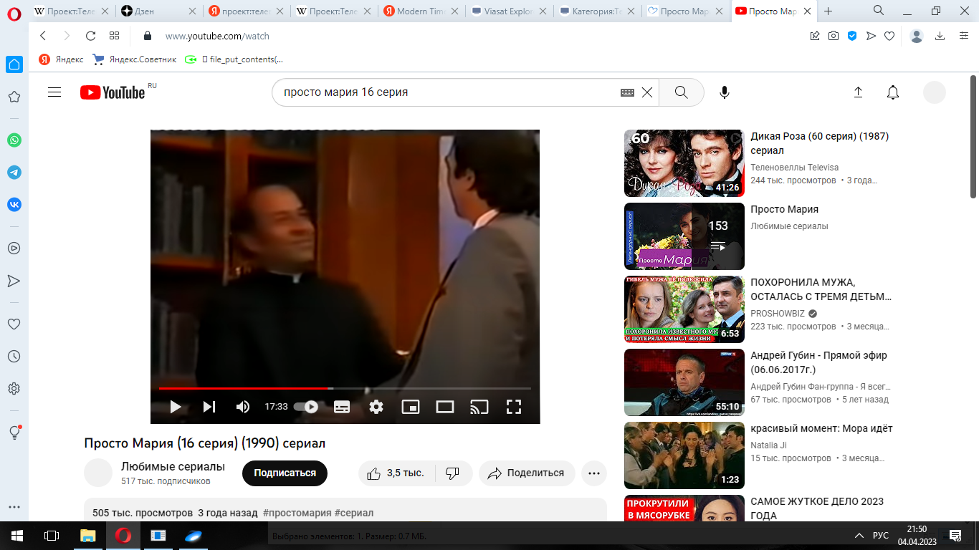Open History clock in the Opera sidebar
Image resolution: width=979 pixels, height=550 pixels.
pyautogui.click(x=14, y=357)
